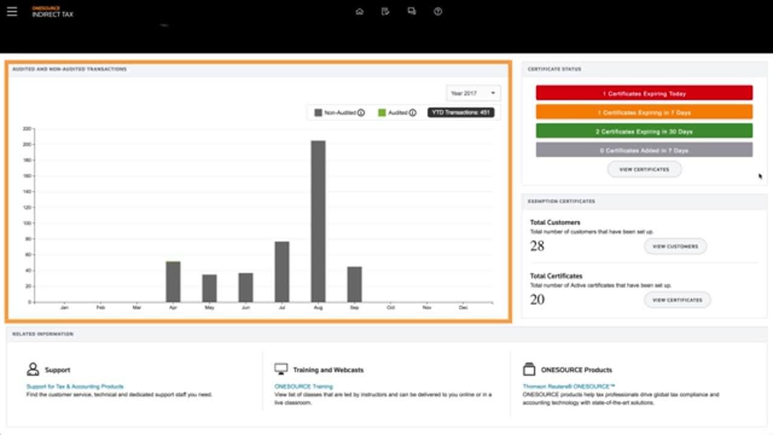This screenshot has height=435, width=773.
Task: Follow the ONESOURCE Training link
Action: pyautogui.click(x=303, y=386)
